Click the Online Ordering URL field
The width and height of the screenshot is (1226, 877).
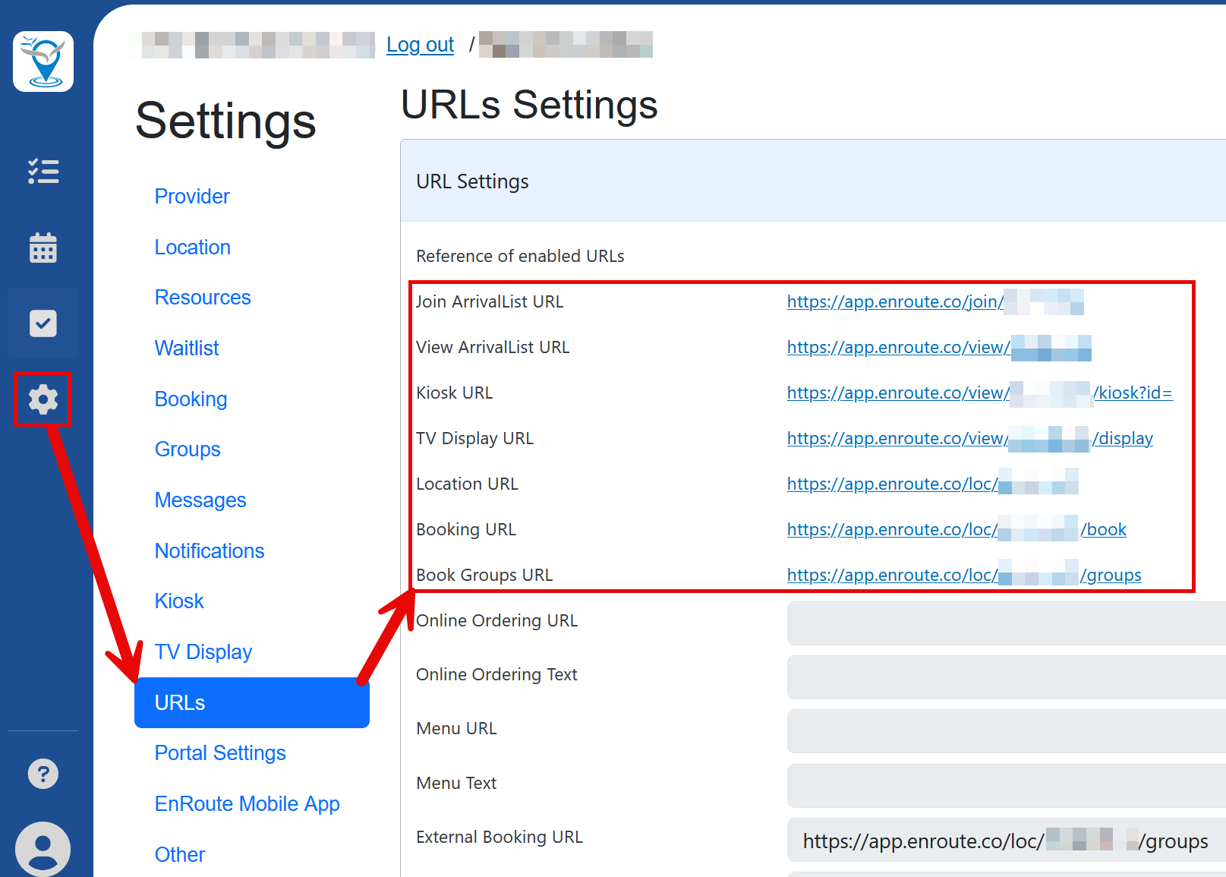point(1007,623)
